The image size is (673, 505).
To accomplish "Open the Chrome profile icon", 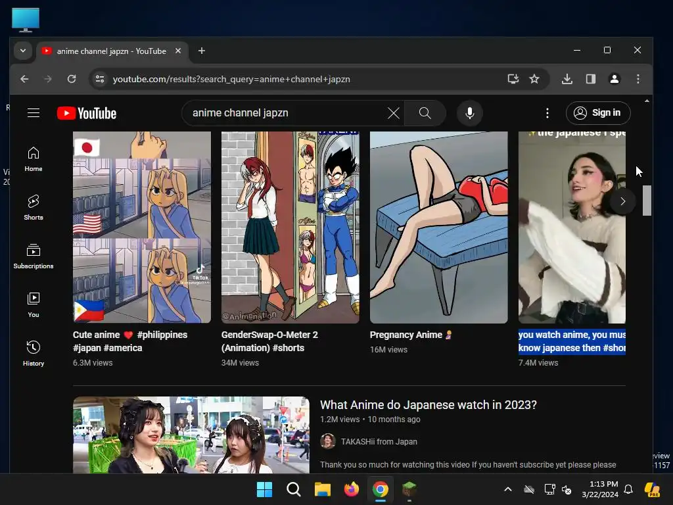I will tap(615, 79).
